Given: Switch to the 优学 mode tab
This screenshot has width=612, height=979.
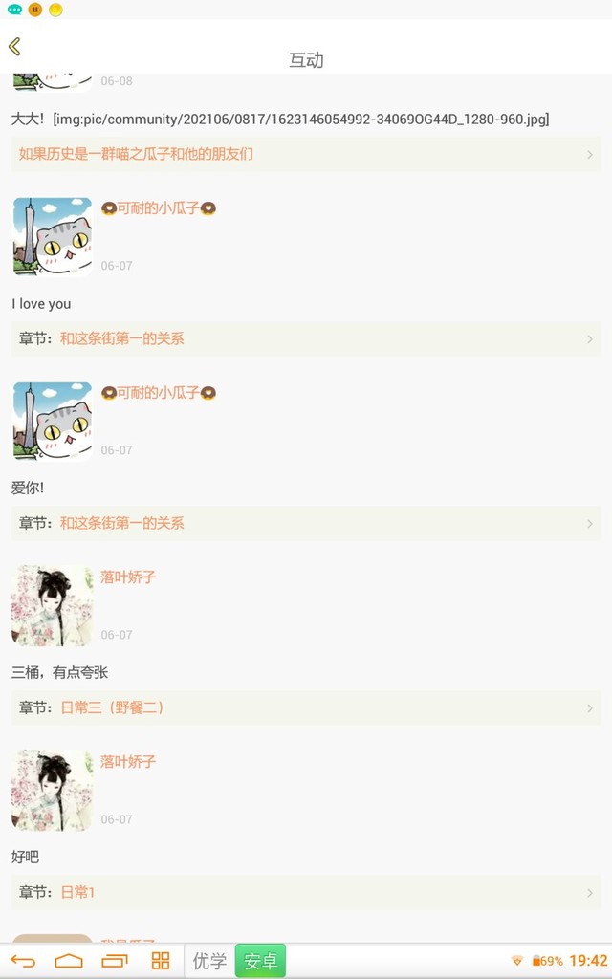Looking at the screenshot, I should pyautogui.click(x=209, y=960).
